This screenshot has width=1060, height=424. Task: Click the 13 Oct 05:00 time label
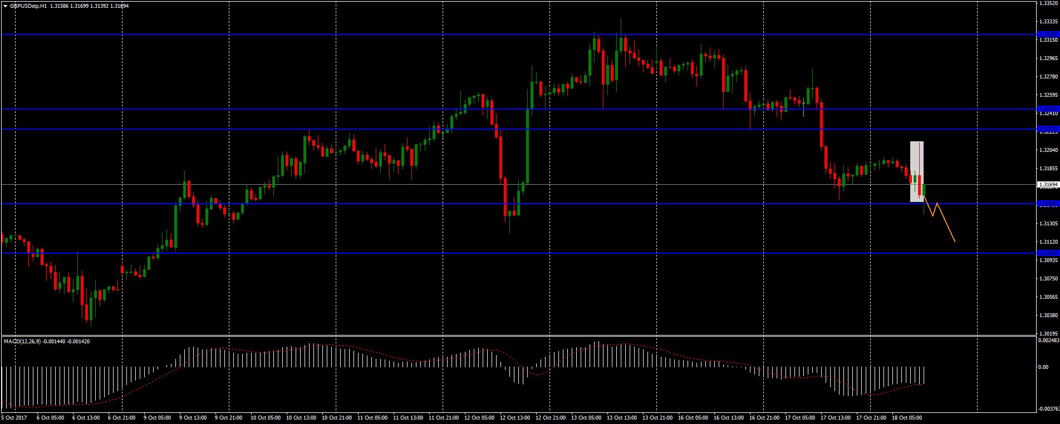(586, 417)
